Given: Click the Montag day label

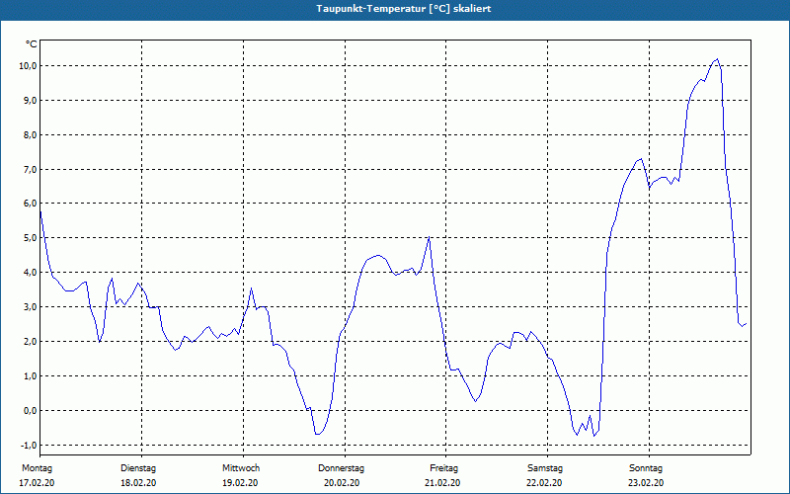Looking at the screenshot, I should [37, 468].
